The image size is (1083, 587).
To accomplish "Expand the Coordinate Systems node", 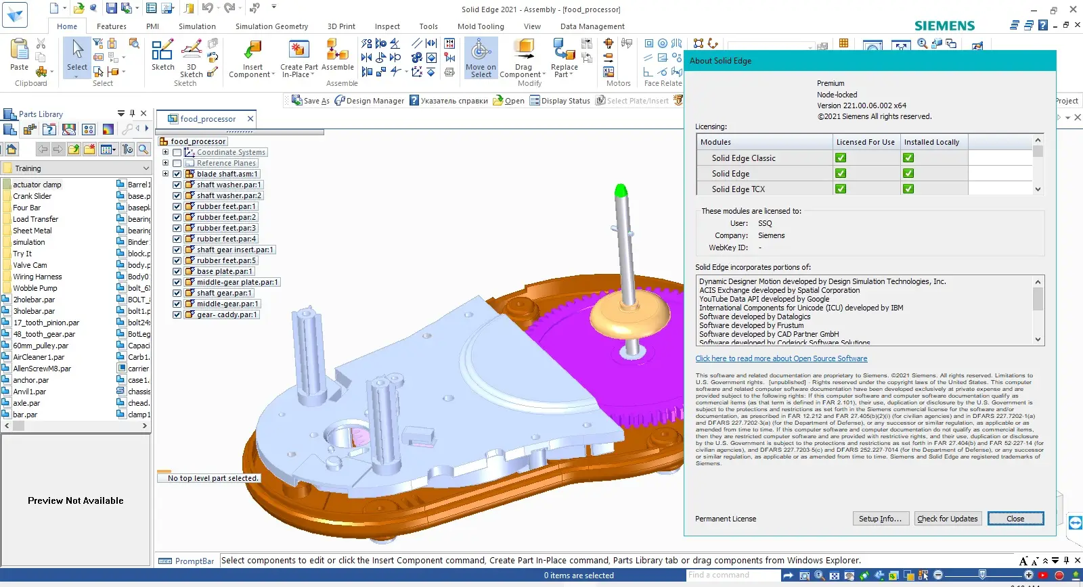I will [165, 152].
